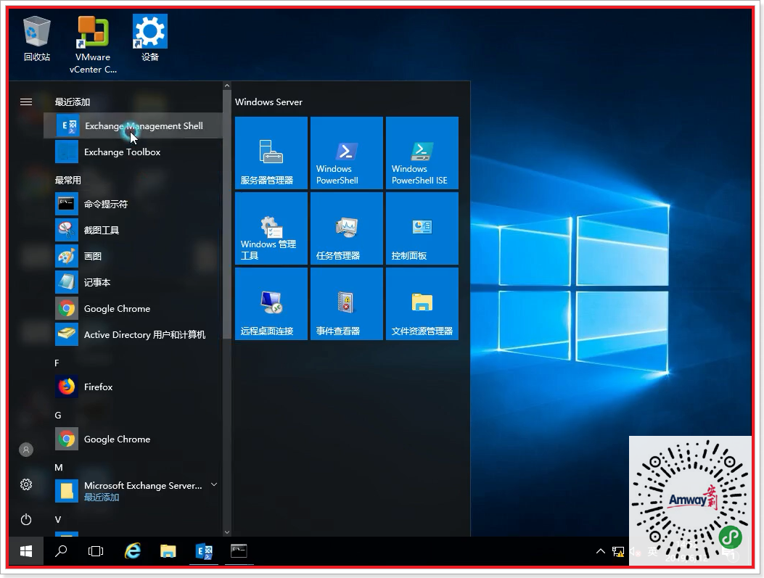Open taskbar search magnifier
The height and width of the screenshot is (578, 764).
pyautogui.click(x=61, y=551)
